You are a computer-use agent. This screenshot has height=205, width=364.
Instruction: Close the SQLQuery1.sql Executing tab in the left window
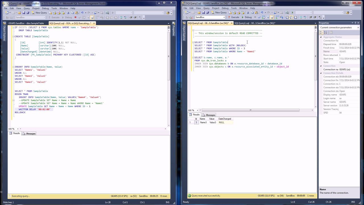point(94,23)
